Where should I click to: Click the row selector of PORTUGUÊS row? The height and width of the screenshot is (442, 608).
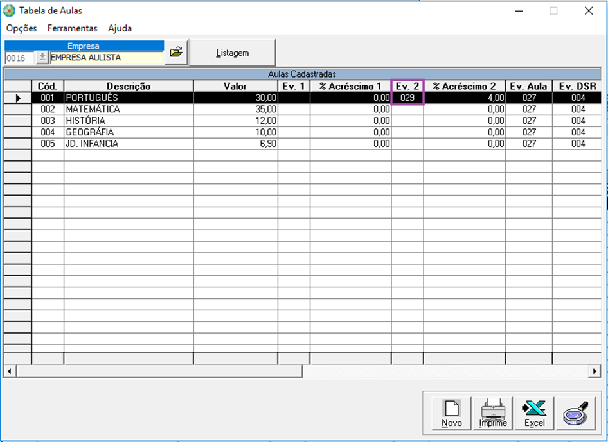tap(18, 98)
